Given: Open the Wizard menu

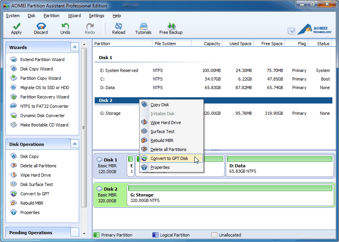Looking at the screenshot, I should click(x=74, y=16).
